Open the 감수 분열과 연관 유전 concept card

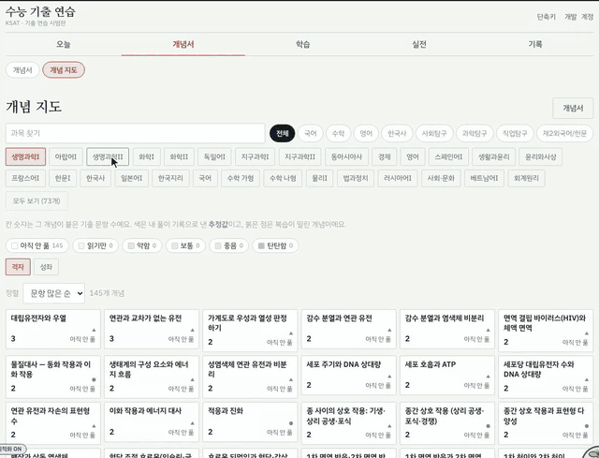click(x=349, y=329)
